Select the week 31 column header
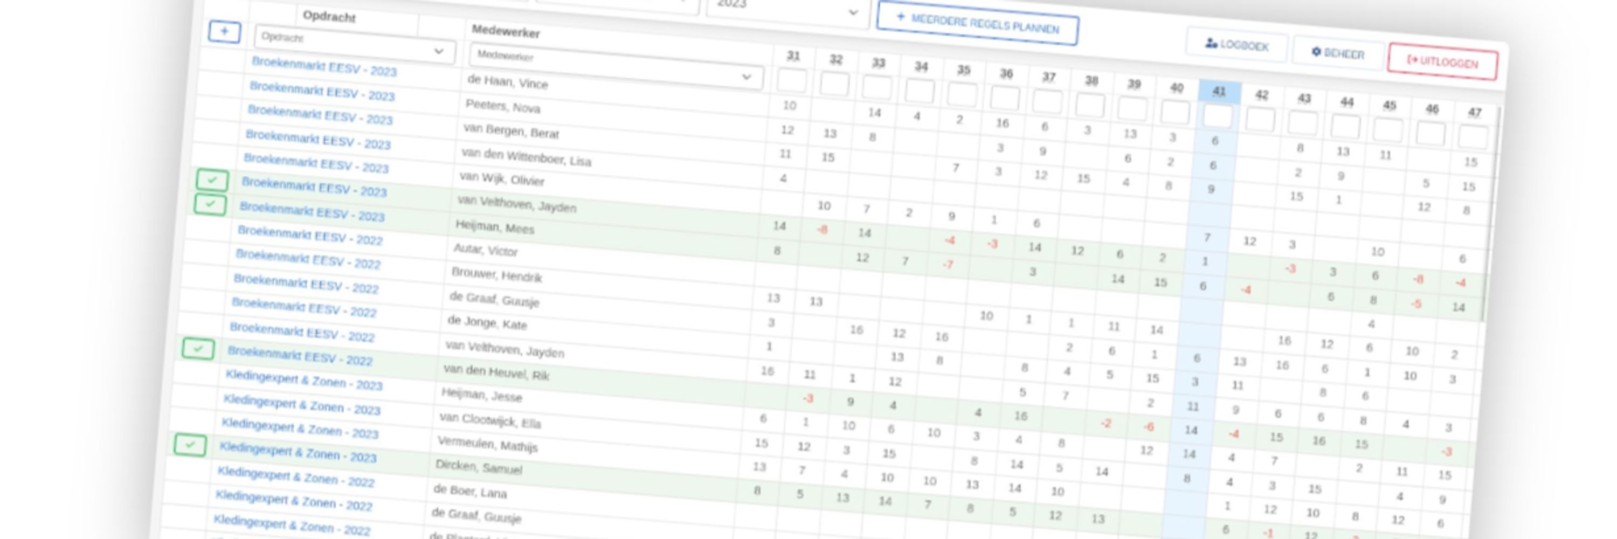The height and width of the screenshot is (539, 1617). 793,56
